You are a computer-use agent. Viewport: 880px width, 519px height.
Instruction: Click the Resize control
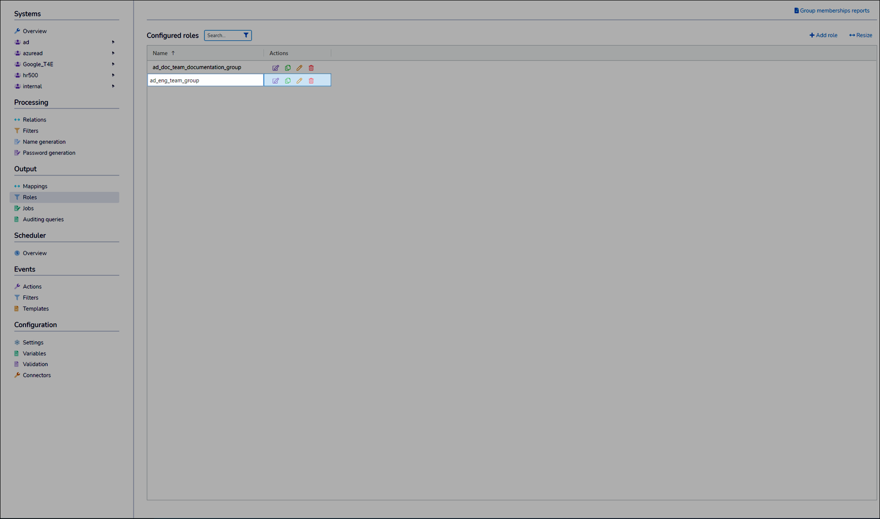[860, 35]
